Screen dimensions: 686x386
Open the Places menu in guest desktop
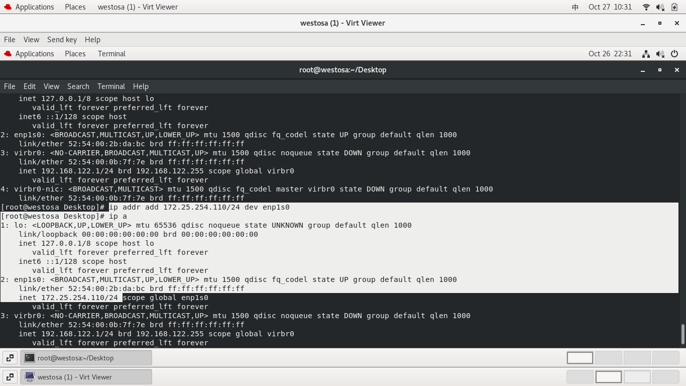(x=75, y=54)
